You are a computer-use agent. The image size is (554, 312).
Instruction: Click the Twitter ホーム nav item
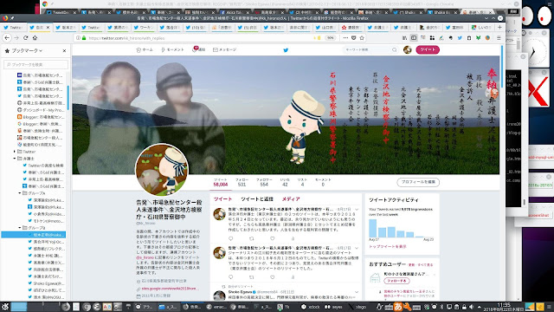click(145, 50)
